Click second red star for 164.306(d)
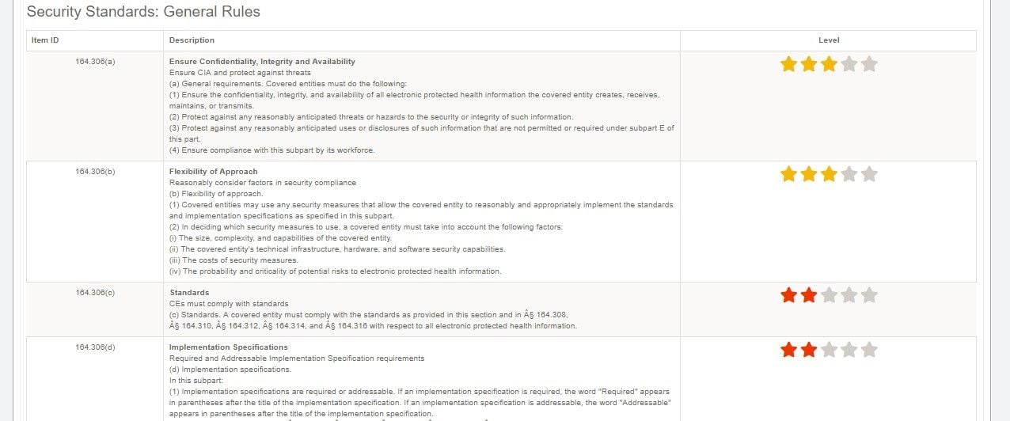Image resolution: width=1010 pixels, height=421 pixels. (808, 350)
